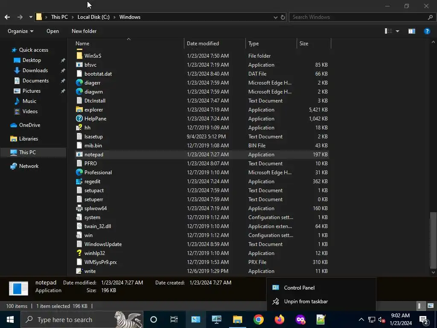Select the twain_32.dll file
The width and height of the screenshot is (437, 328).
[x=98, y=226]
